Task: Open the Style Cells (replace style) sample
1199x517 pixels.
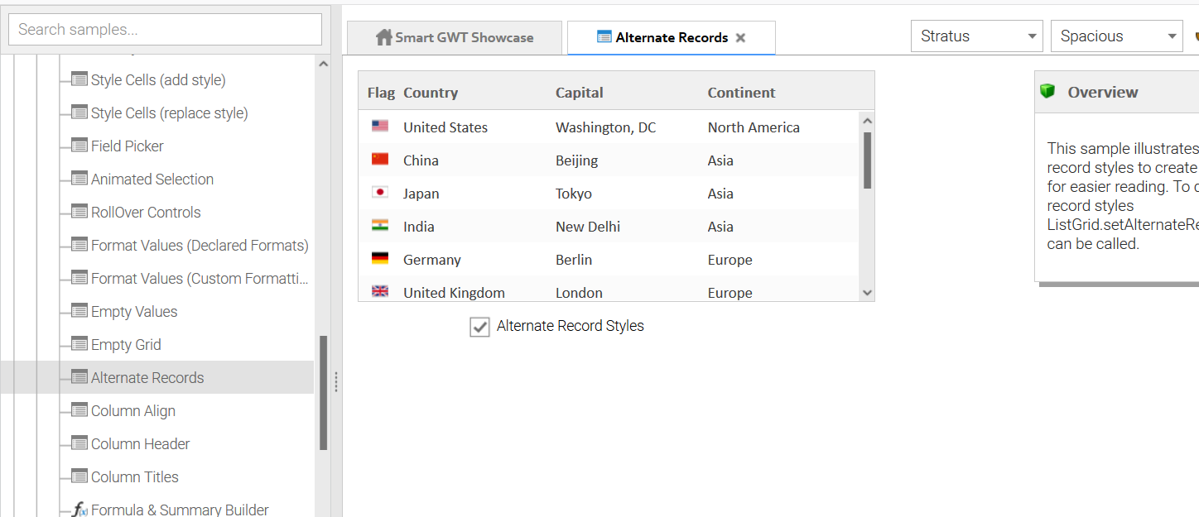Action: point(170,113)
